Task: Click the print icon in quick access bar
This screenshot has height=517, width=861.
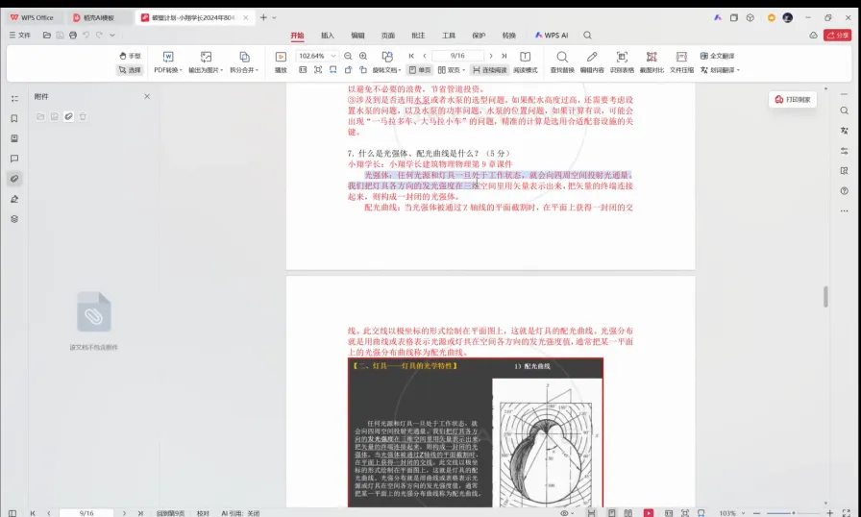Action: [73, 36]
